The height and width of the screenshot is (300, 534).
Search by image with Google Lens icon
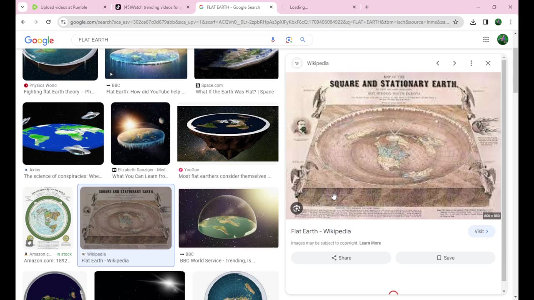tap(289, 40)
